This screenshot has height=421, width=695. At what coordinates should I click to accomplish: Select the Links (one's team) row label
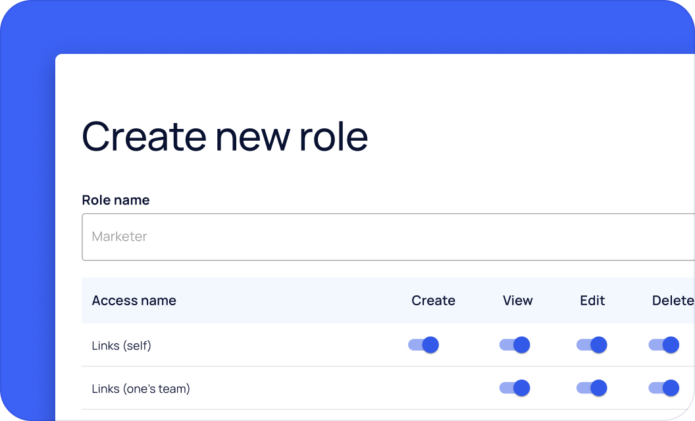tap(140, 389)
